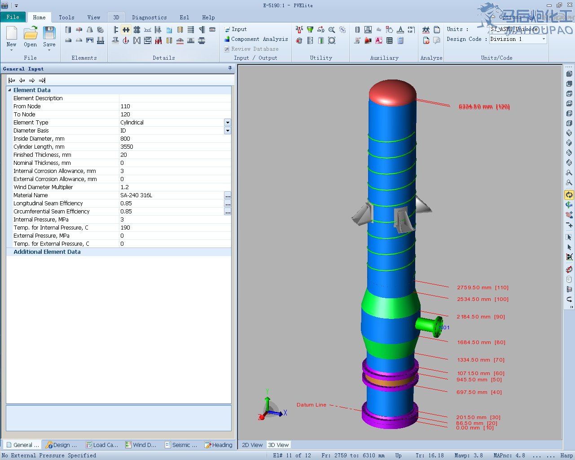Switch to the Diagnostics ribbon tab
The height and width of the screenshot is (460, 575).
[149, 18]
